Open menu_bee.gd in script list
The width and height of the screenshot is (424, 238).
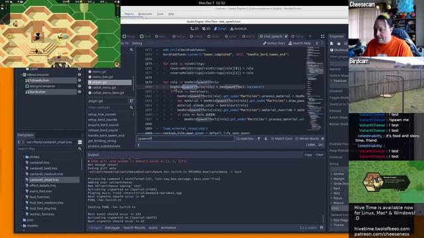(x=102, y=77)
